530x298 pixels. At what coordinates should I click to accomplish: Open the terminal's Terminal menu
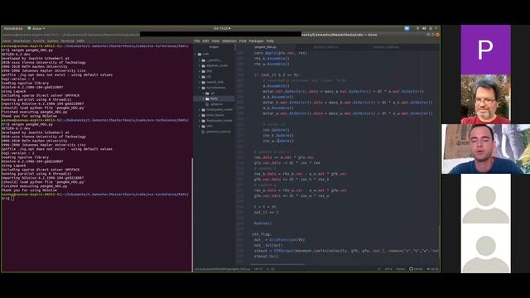[67, 41]
